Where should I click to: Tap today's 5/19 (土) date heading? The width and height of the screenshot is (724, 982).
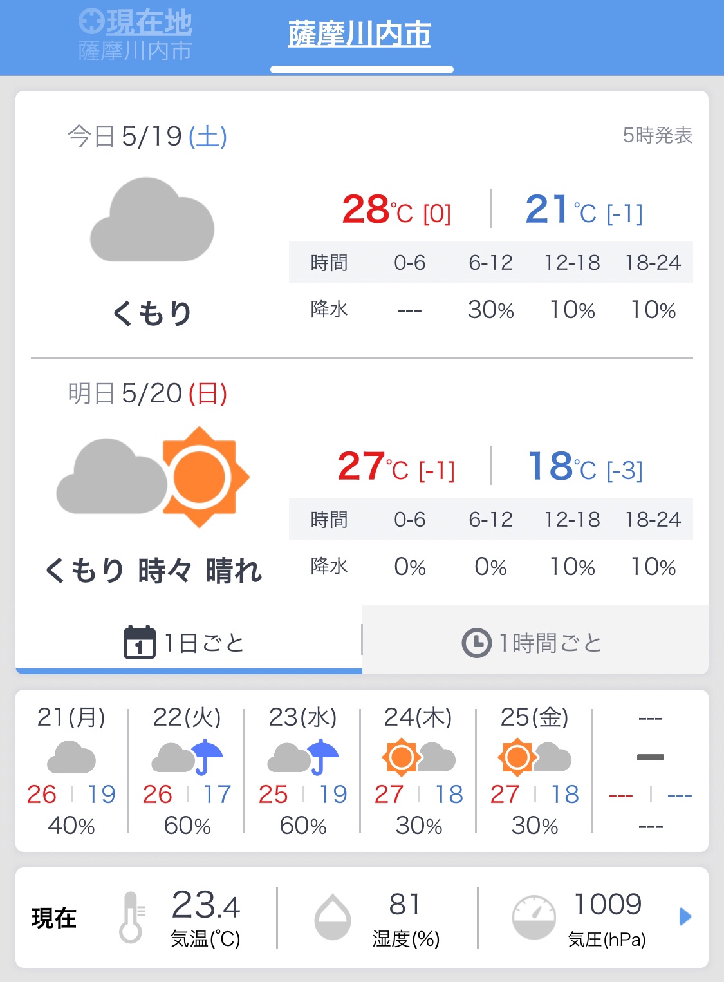pos(147,137)
